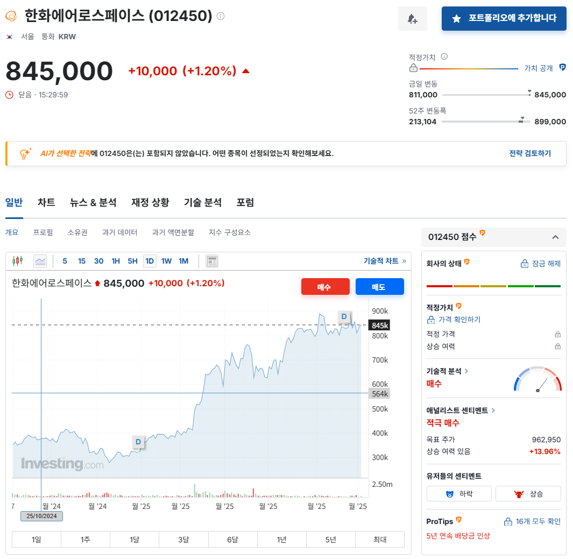Expand 기술적 분석 section arrow
Screen dimensions: 573x559
pyautogui.click(x=466, y=371)
